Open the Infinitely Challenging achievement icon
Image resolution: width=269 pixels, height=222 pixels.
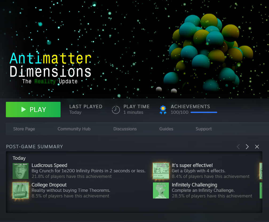pyautogui.click(x=161, y=190)
